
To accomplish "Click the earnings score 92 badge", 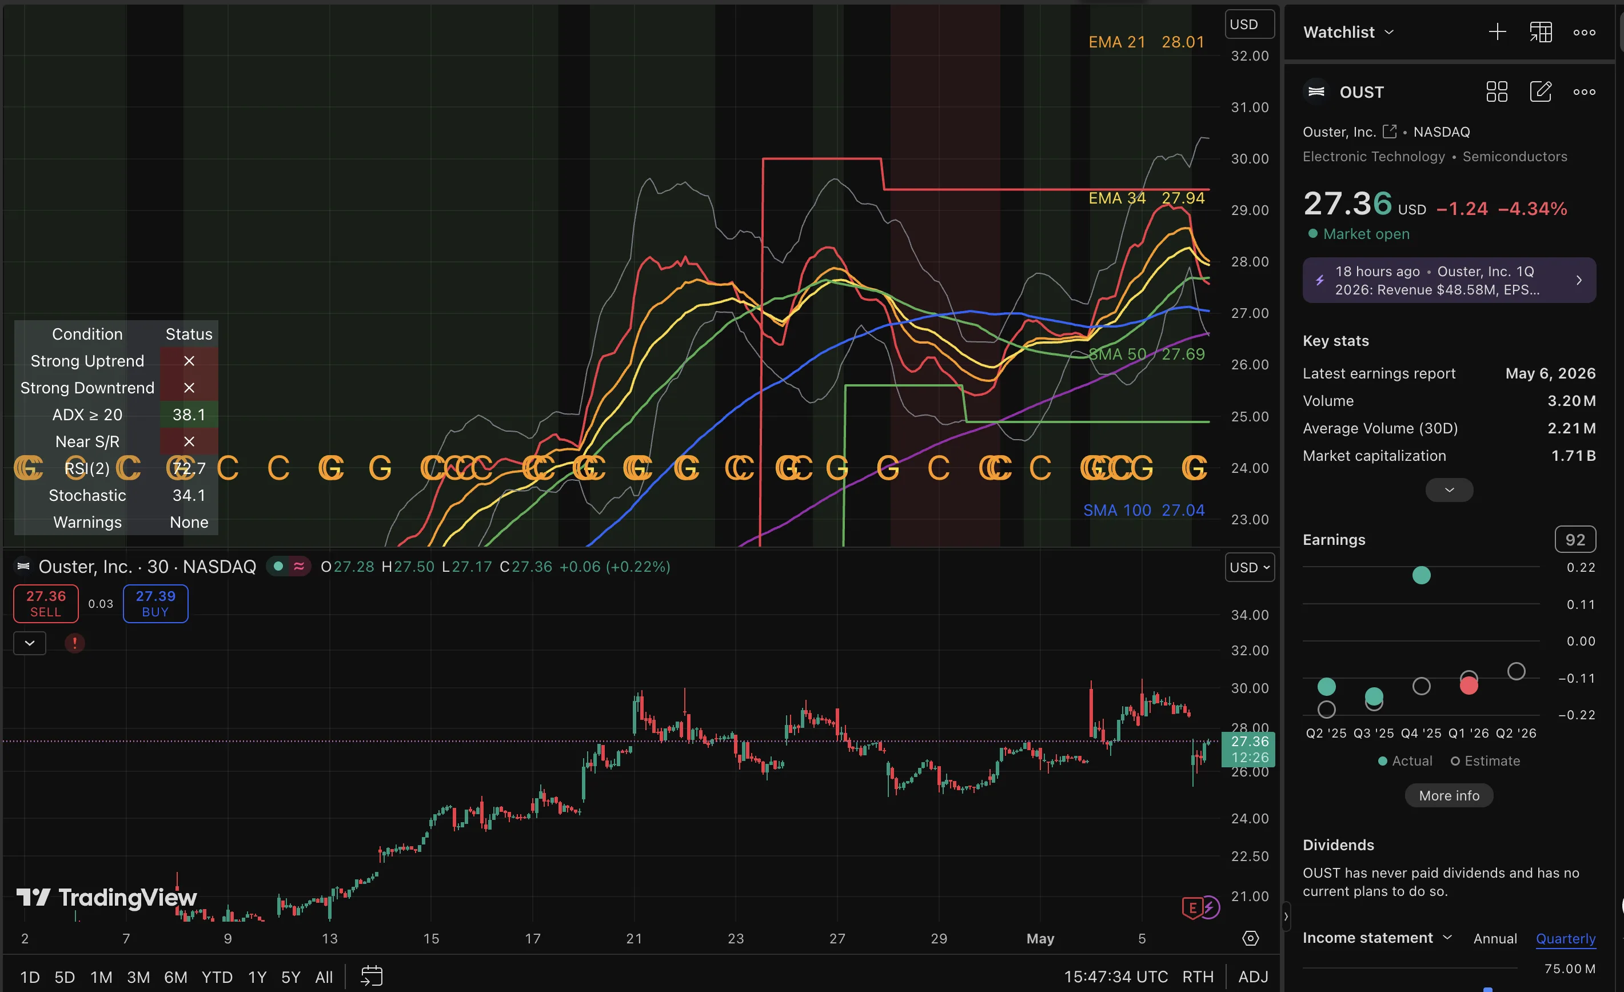I will point(1575,539).
